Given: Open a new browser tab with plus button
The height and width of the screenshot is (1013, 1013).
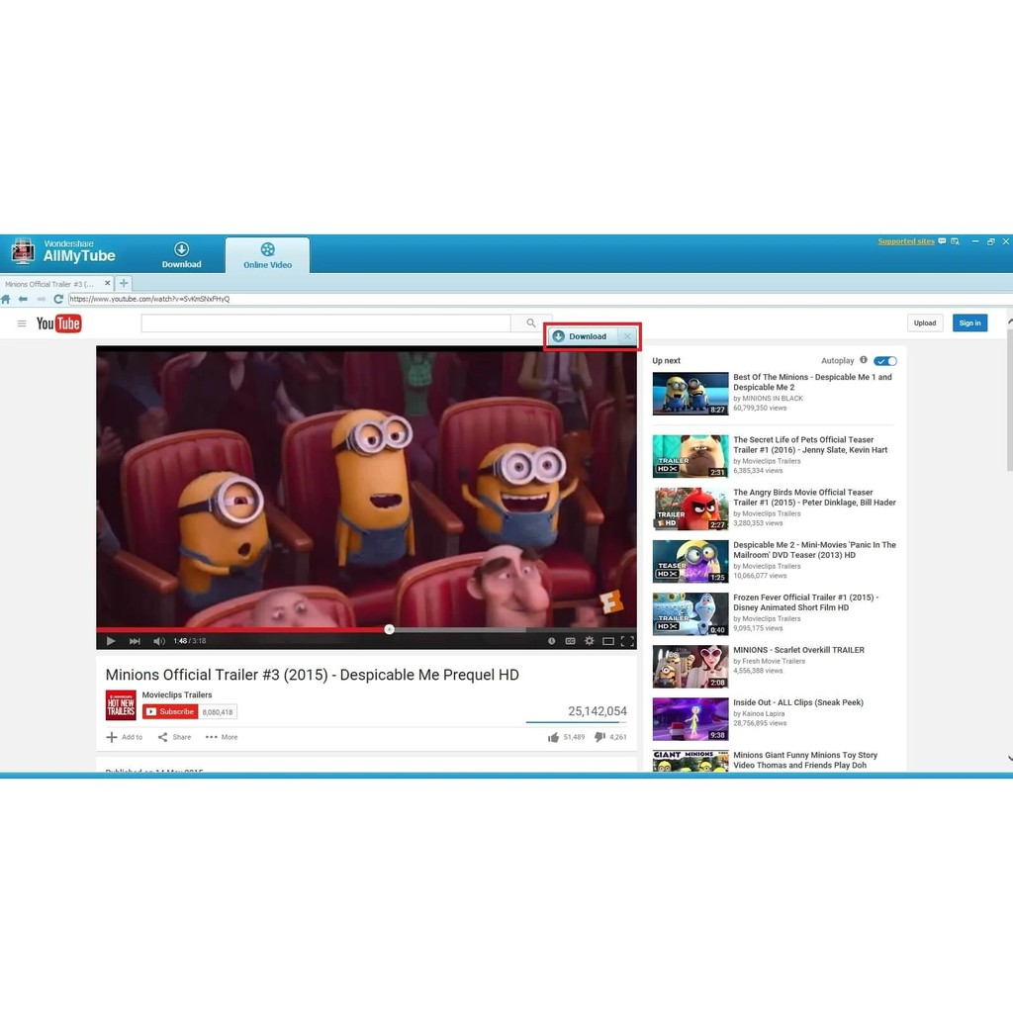Looking at the screenshot, I should [124, 283].
